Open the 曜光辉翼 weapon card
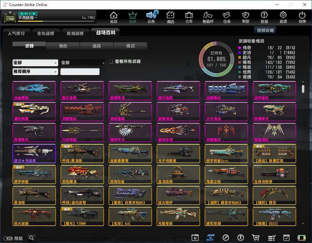The width and height of the screenshot is (312, 243). tap(34, 112)
